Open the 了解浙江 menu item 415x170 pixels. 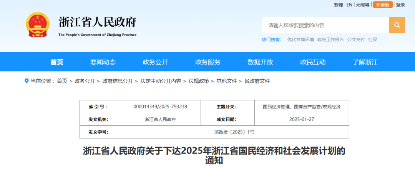click(x=365, y=62)
